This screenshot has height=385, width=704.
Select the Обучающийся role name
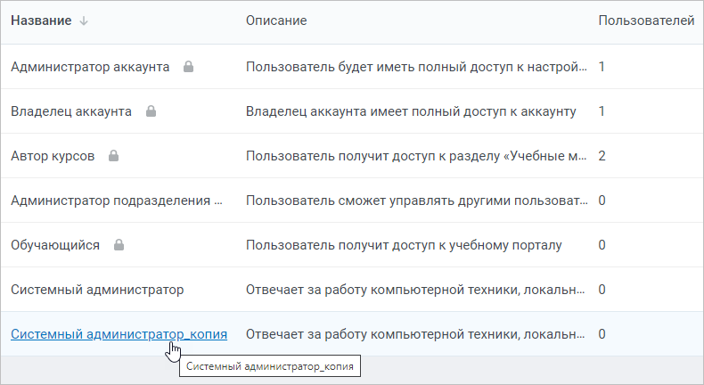point(55,245)
